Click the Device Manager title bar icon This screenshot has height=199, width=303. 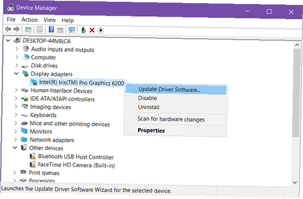tap(10, 7)
